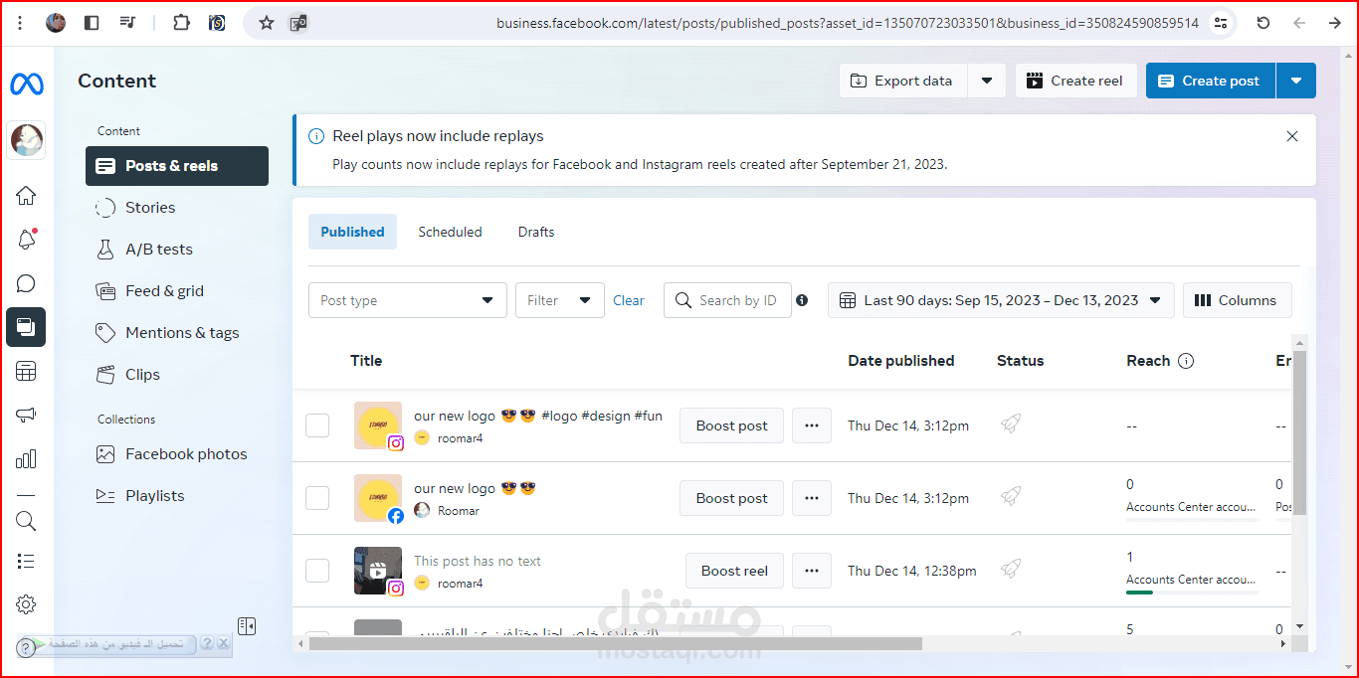Image resolution: width=1359 pixels, height=678 pixels.
Task: Click the site settings icon in address bar
Action: point(1221,22)
